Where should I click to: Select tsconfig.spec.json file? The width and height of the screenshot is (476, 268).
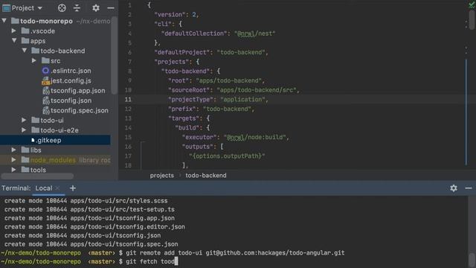tap(80, 111)
